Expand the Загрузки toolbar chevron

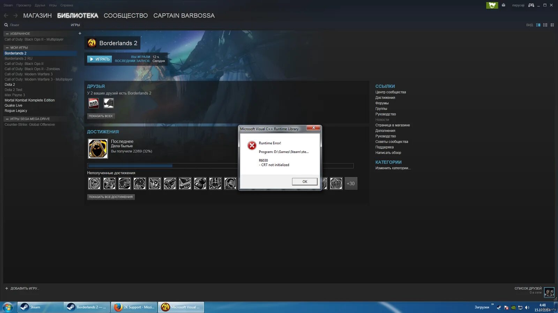492,305
